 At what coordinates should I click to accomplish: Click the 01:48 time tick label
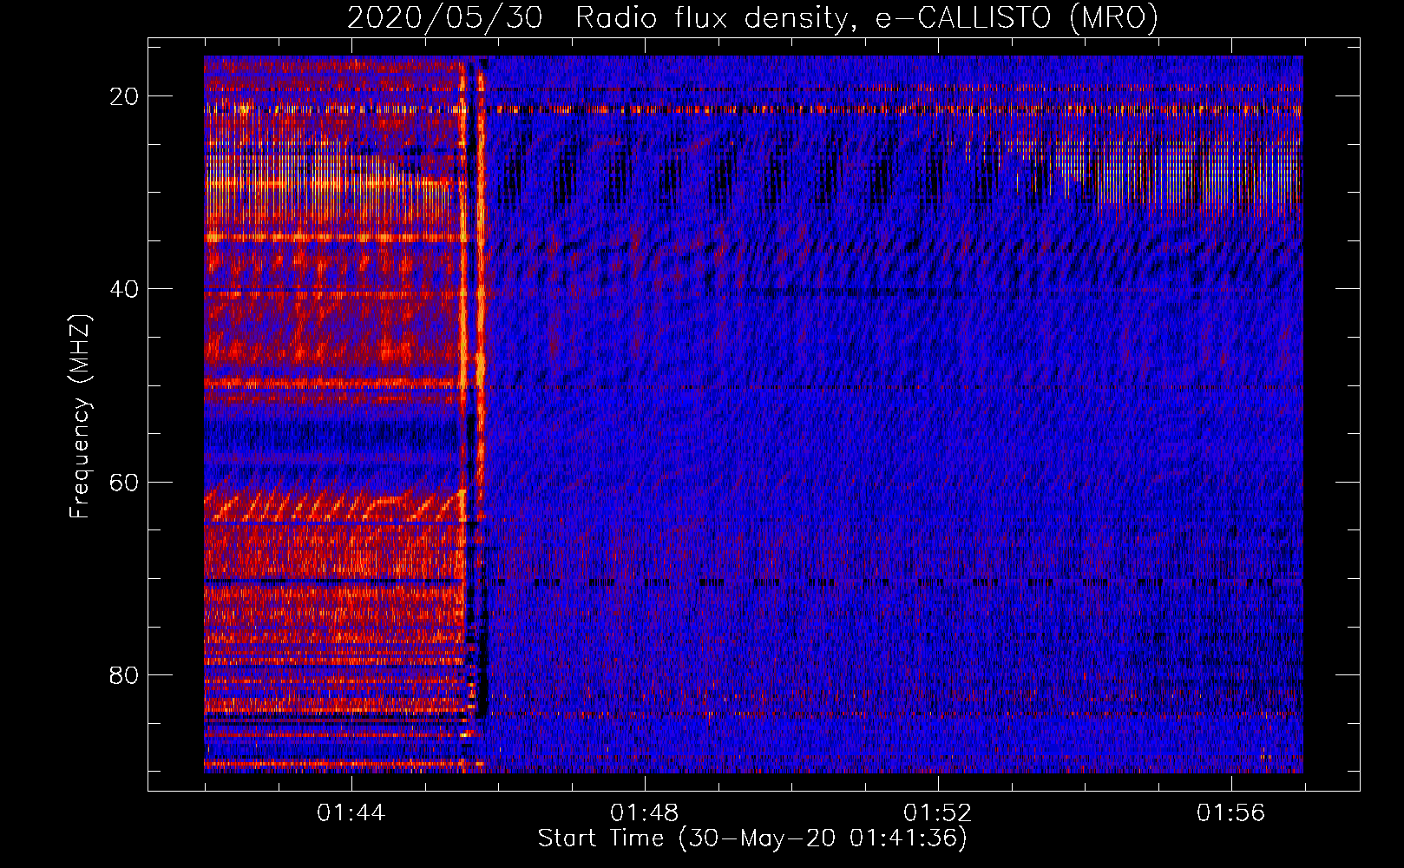coord(645,813)
